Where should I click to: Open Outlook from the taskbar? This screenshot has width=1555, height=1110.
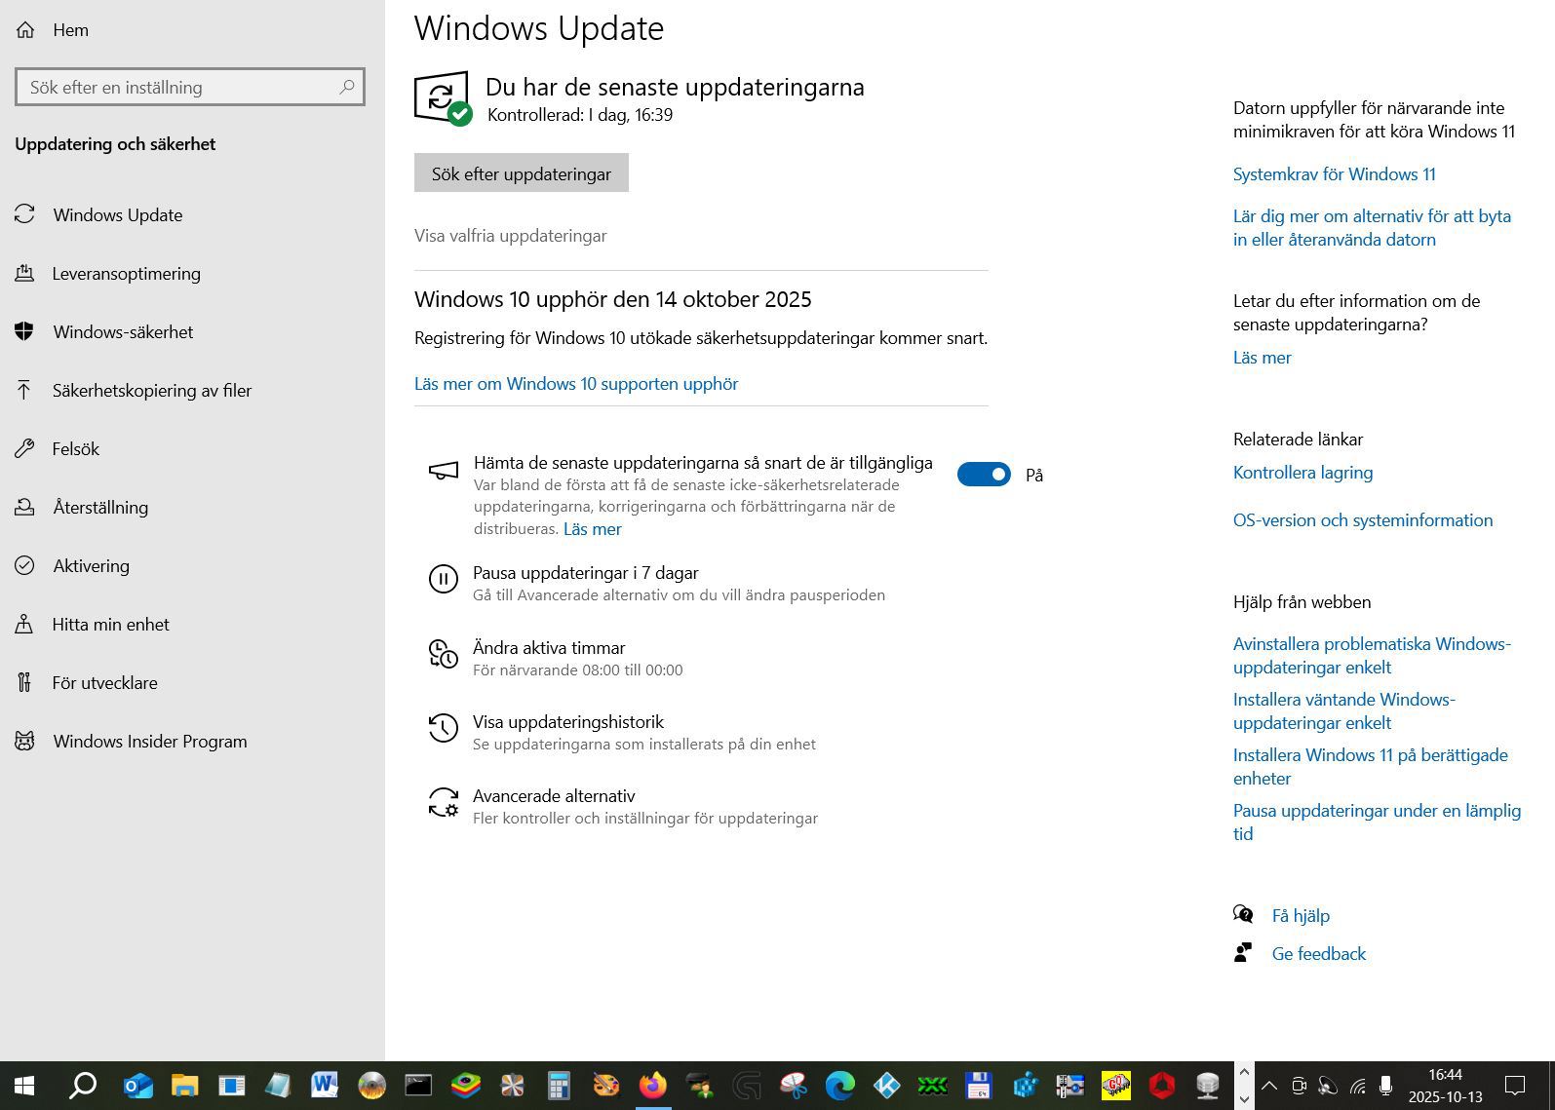(x=138, y=1086)
